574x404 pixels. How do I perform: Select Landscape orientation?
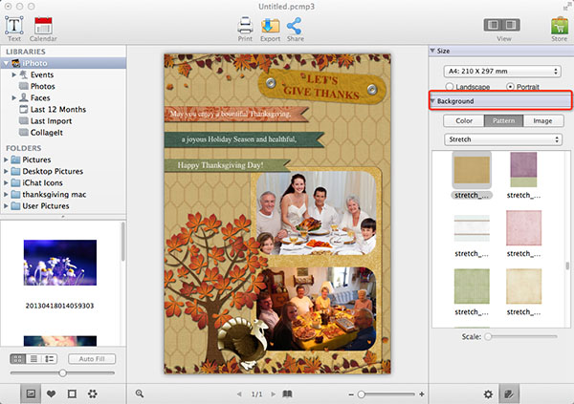(450, 86)
